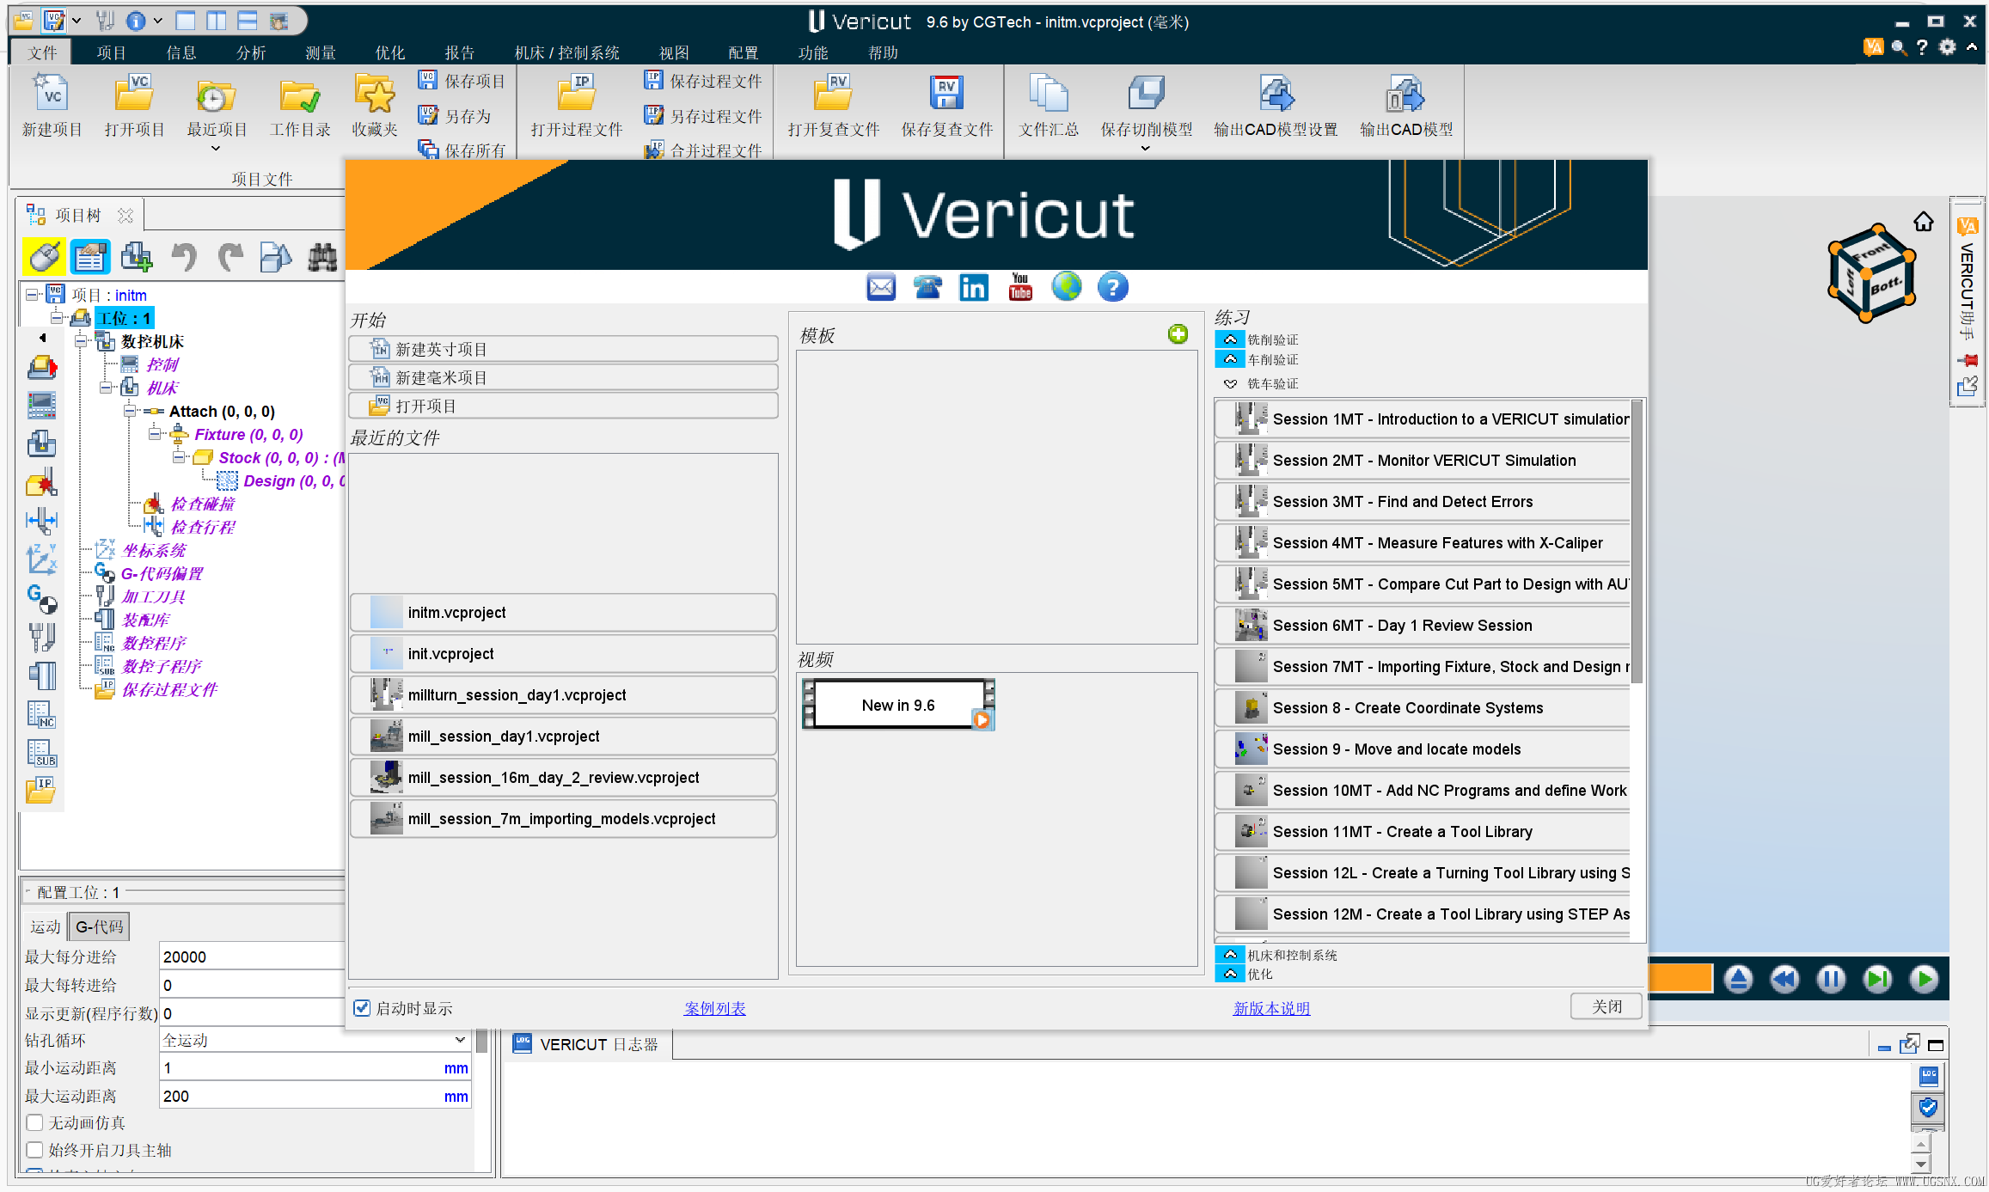Click the home view icon
The height and width of the screenshot is (1192, 1989).
pos(1923,223)
